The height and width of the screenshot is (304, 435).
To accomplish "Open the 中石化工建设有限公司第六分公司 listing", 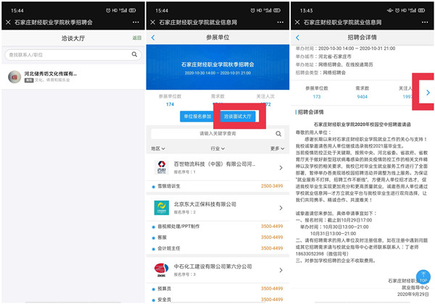I will click(x=217, y=269).
